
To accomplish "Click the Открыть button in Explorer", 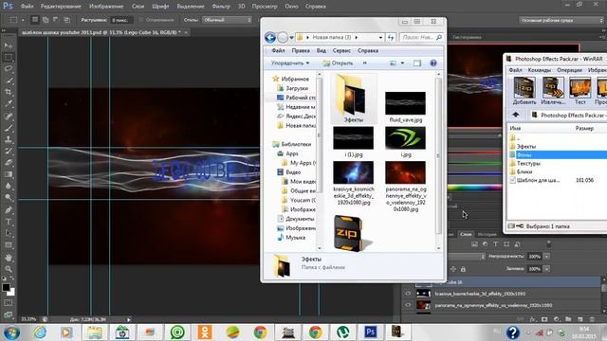I will click(338, 63).
